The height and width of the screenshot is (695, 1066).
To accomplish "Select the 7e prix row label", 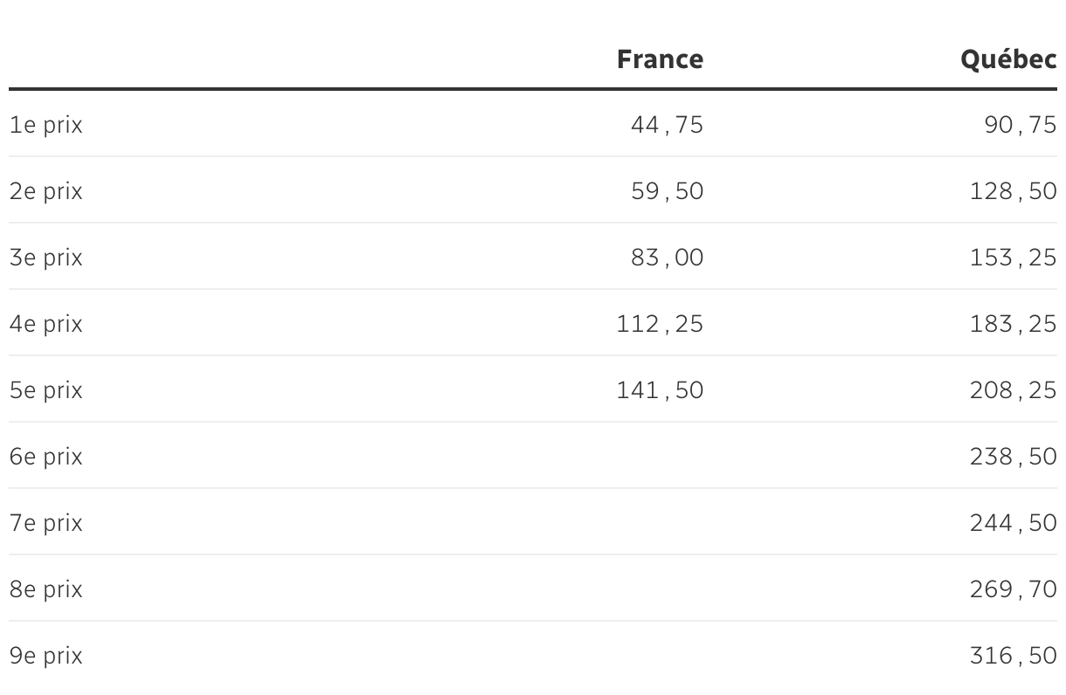I will (46, 523).
